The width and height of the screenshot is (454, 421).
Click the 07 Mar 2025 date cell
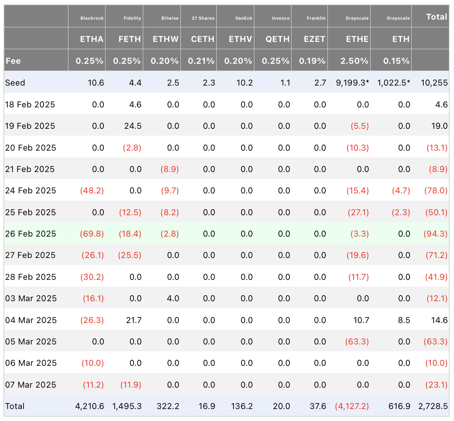click(30, 385)
